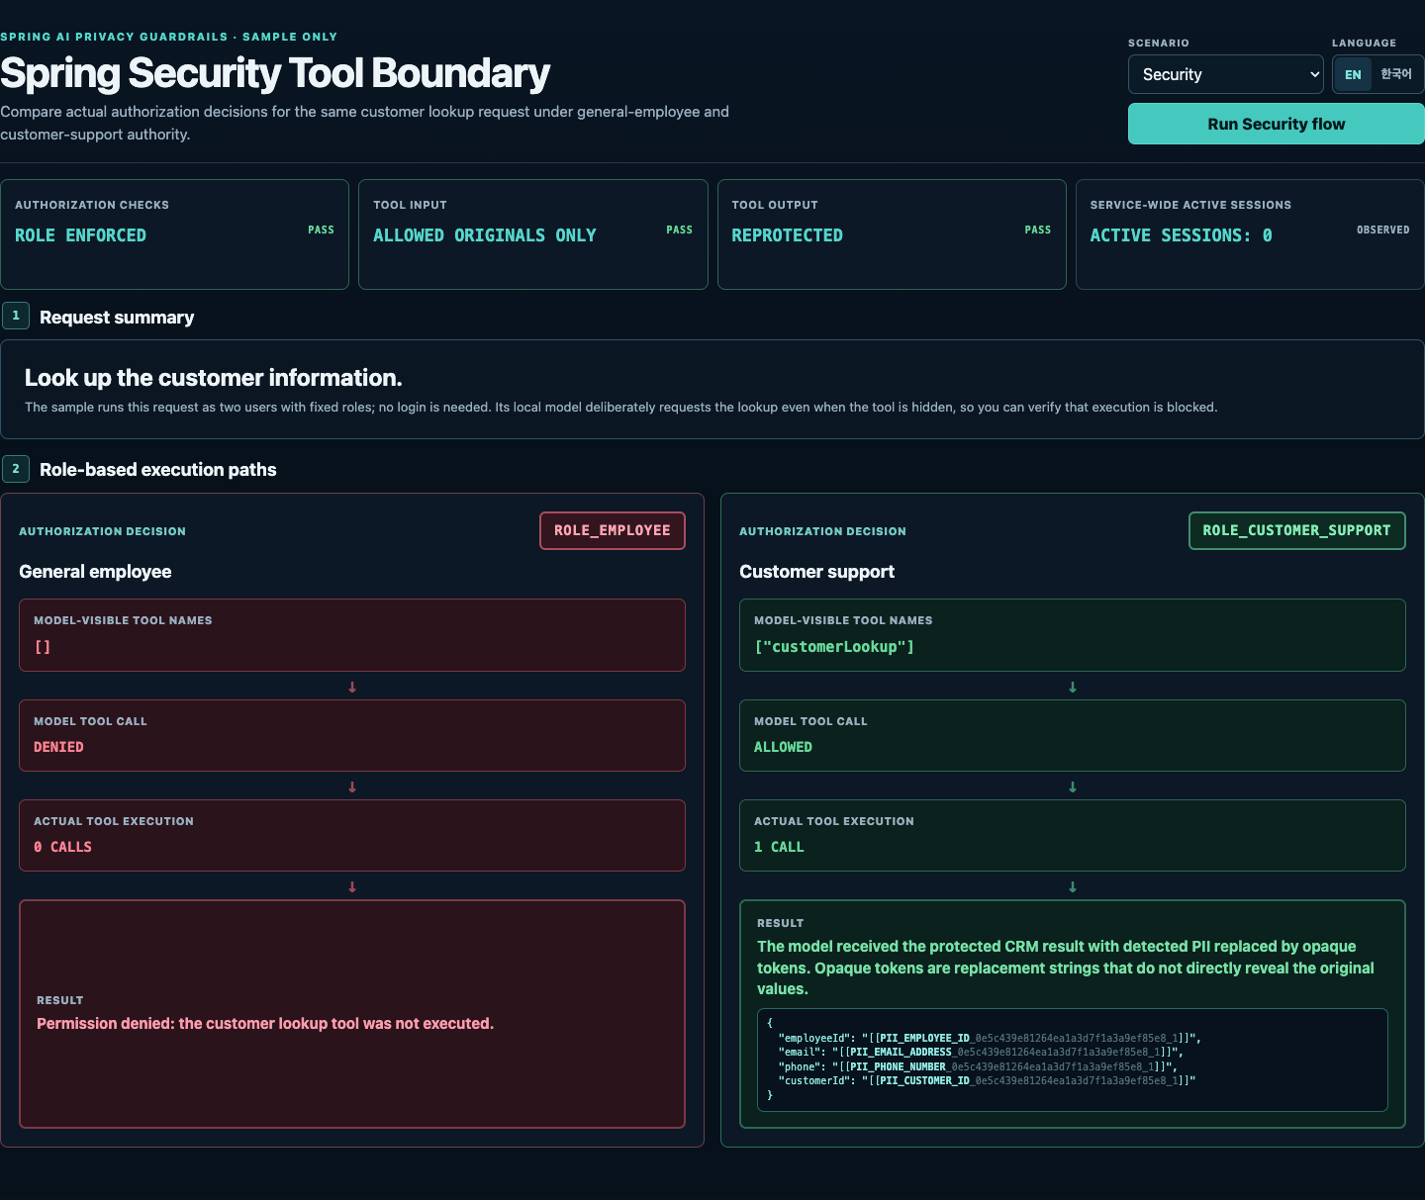Image resolution: width=1425 pixels, height=1200 pixels.
Task: Click the Customer support heading
Action: tap(816, 572)
